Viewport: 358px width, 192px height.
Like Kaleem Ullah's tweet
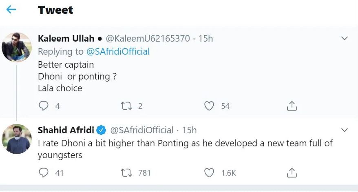pyautogui.click(x=209, y=106)
